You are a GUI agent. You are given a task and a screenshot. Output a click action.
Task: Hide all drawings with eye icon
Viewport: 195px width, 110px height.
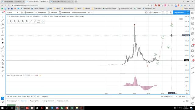[3, 67]
